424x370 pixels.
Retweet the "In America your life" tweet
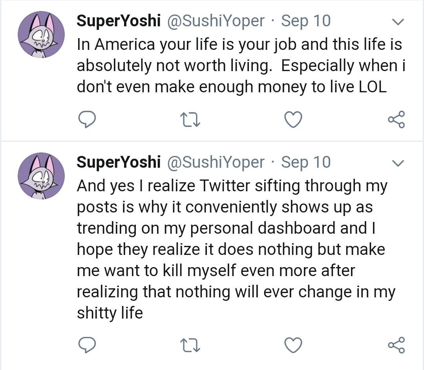pyautogui.click(x=190, y=119)
